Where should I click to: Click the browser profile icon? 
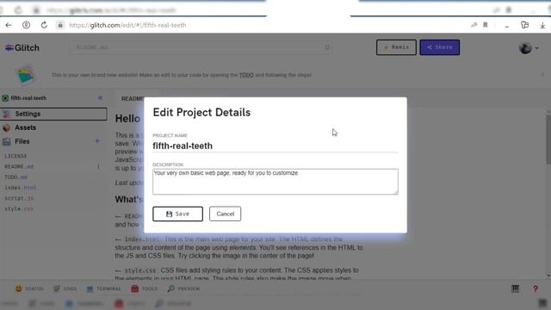pyautogui.click(x=26, y=25)
